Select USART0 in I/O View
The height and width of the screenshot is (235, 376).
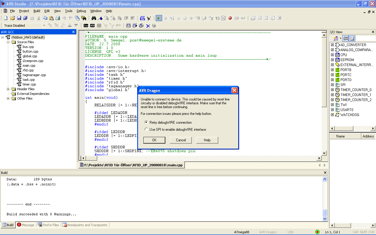[347, 110]
